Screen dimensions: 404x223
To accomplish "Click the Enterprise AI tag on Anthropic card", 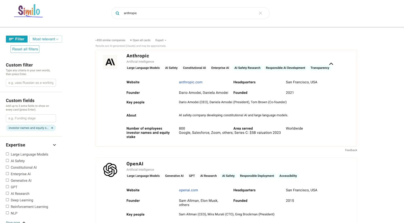I will pos(220,68).
